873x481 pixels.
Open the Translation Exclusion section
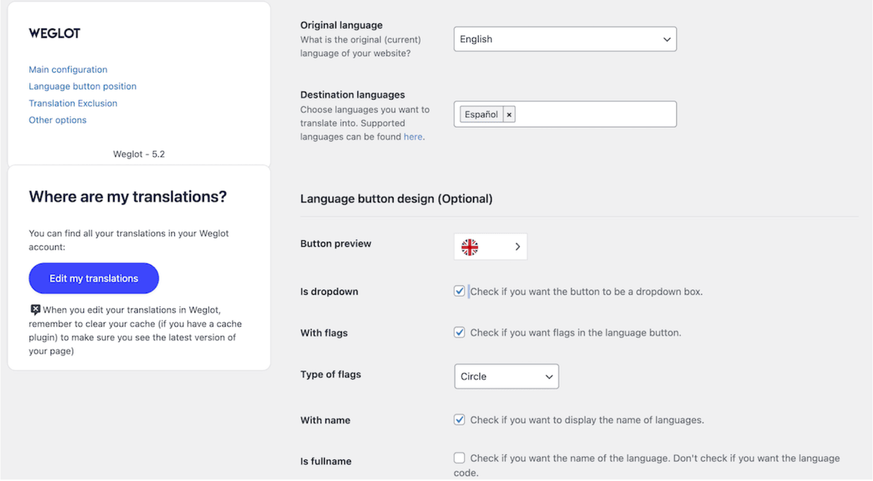coord(72,103)
